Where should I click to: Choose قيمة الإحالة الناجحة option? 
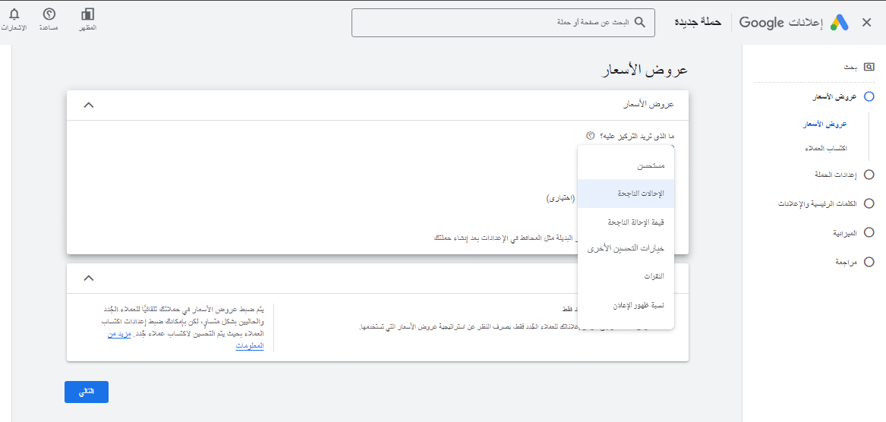pyautogui.click(x=626, y=222)
